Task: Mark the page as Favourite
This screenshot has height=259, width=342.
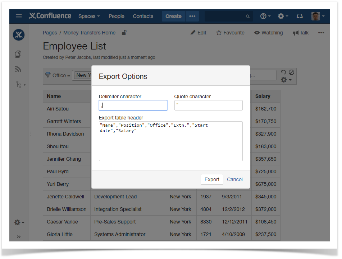Action: [230, 33]
